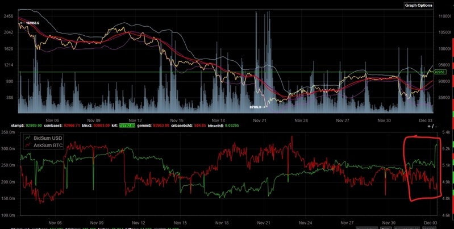Viewport: 454px width, 229px height.
Task: Click Dec 03 on the price chart axis
Action: [x=426, y=120]
